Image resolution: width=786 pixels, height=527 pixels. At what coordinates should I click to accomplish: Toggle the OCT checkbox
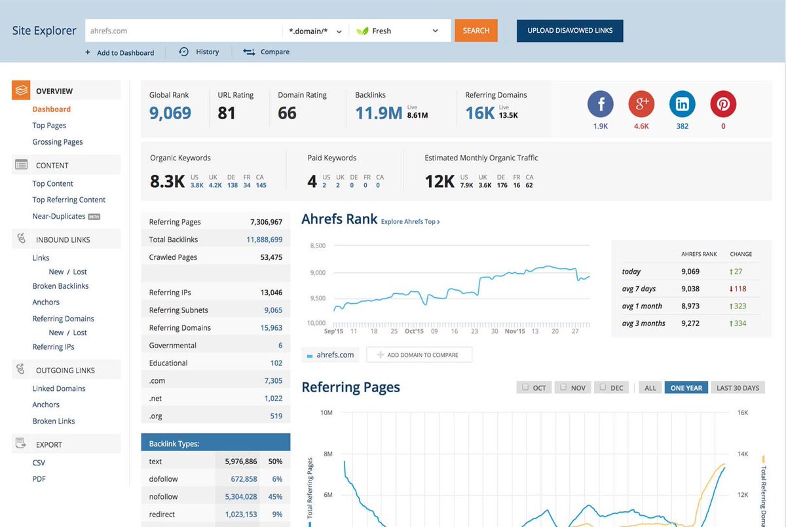pos(525,388)
